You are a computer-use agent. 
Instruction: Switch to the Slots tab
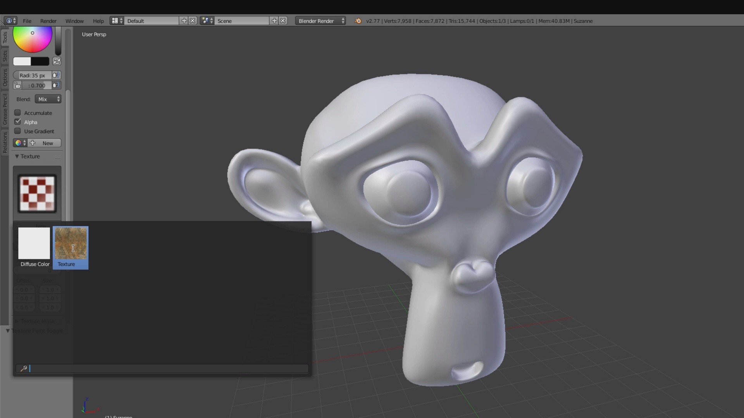[5, 56]
